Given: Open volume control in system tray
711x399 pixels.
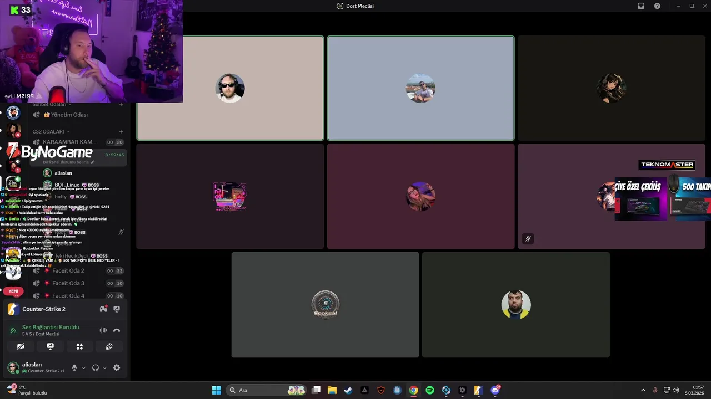Looking at the screenshot, I should click(x=676, y=390).
